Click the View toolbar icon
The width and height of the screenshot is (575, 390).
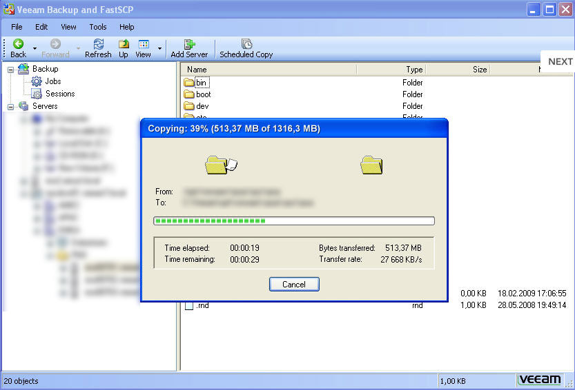coord(144,44)
